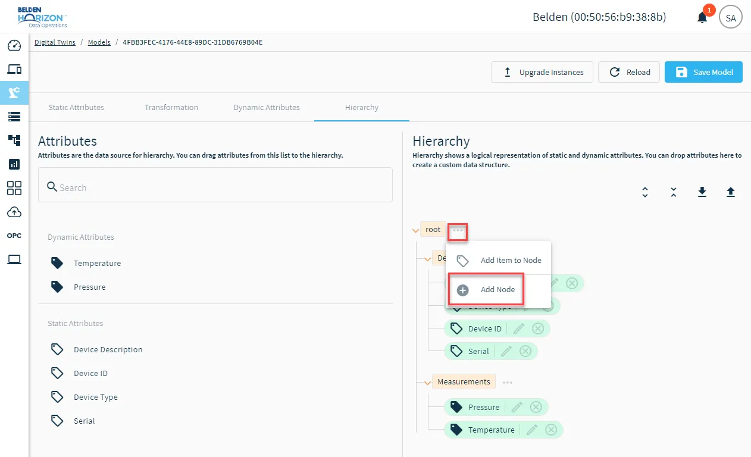The image size is (751, 457).
Task: Remove the Pressure hierarchy item
Action: [536, 407]
